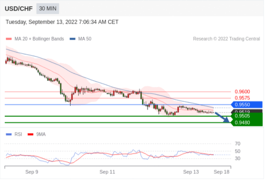Click the 'RSI' legend label
Viewport: 265px width, 183px height.
click(18, 135)
